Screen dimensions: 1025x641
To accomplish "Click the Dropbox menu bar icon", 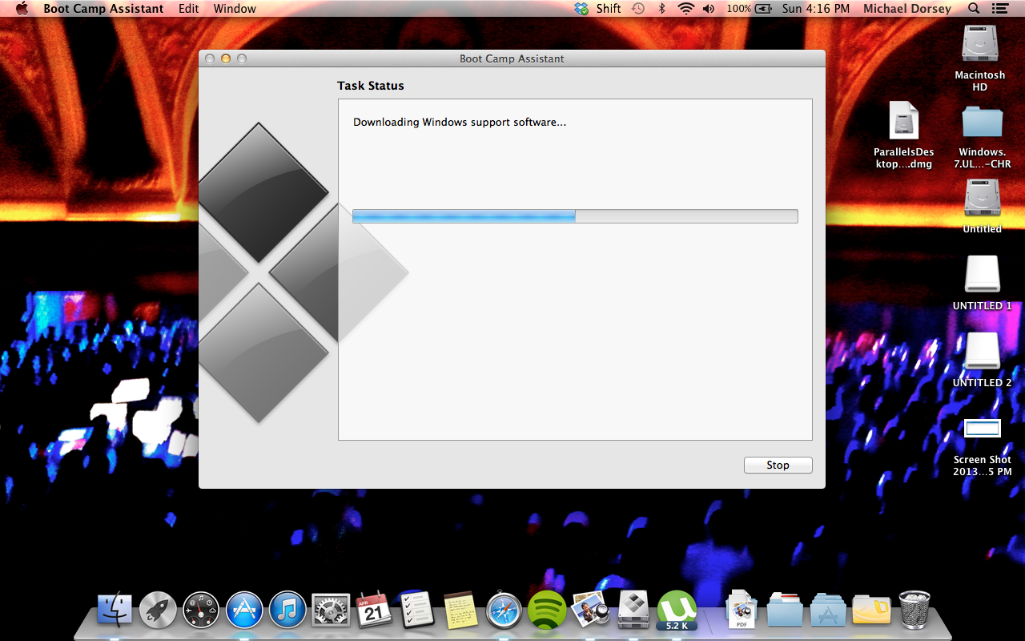I will [581, 9].
